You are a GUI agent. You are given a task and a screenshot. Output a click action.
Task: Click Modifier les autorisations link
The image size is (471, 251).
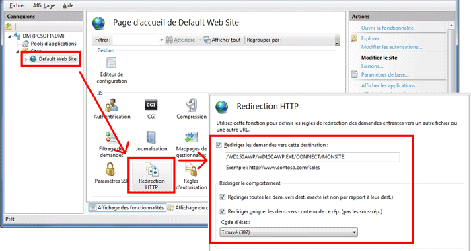[392, 47]
